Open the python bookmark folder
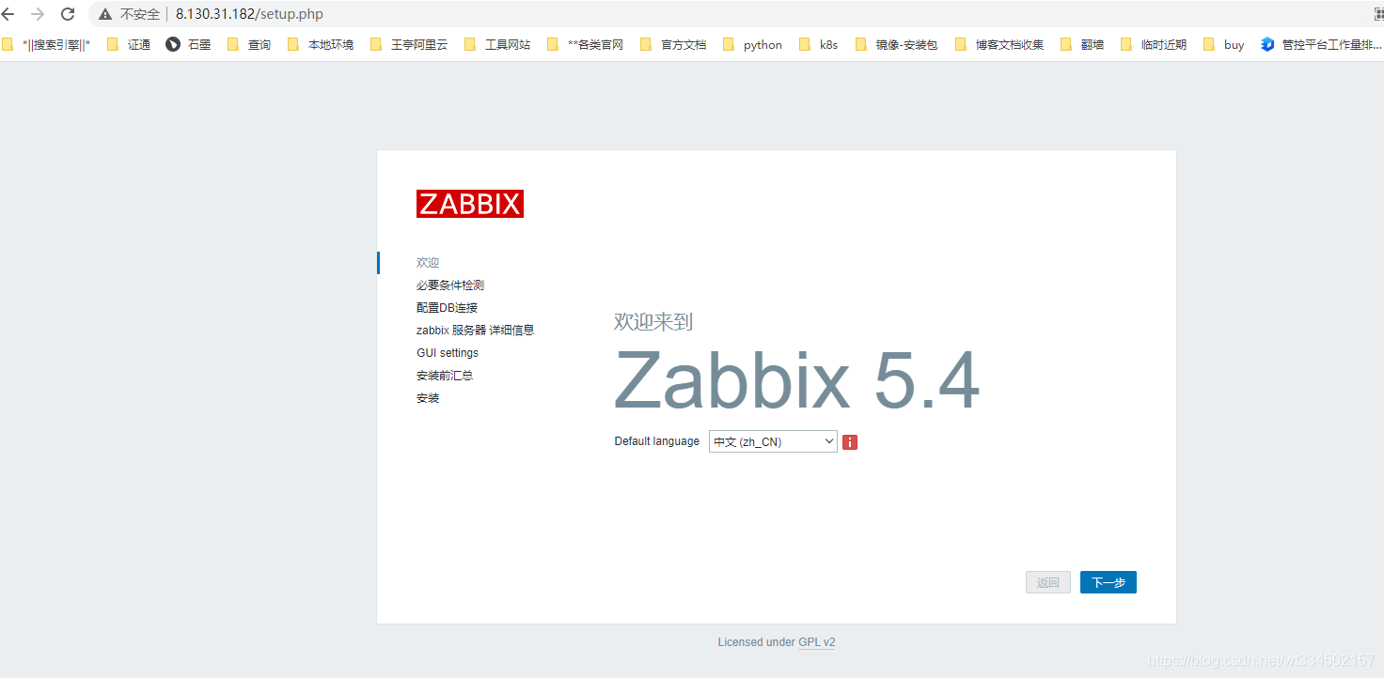Viewport: 1384px width, 678px height. click(752, 44)
